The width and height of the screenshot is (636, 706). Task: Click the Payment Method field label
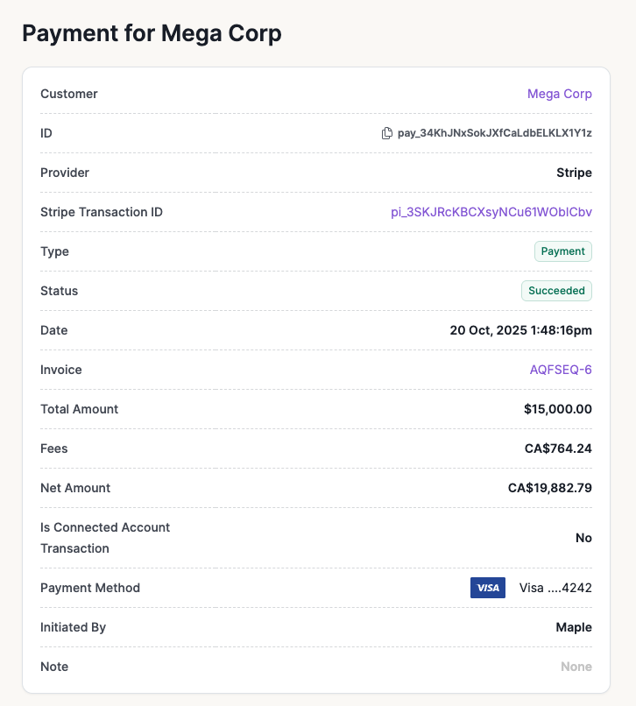(90, 588)
